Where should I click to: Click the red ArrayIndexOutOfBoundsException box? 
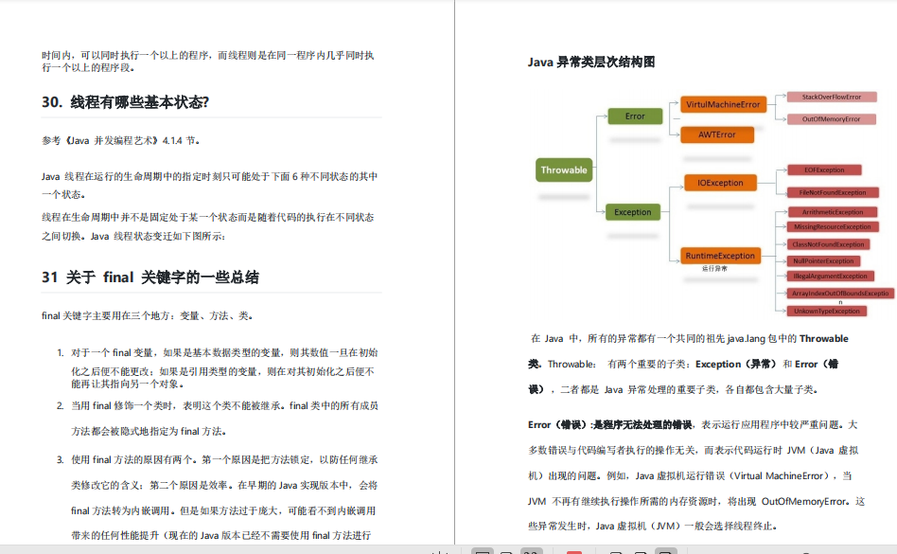(840, 293)
